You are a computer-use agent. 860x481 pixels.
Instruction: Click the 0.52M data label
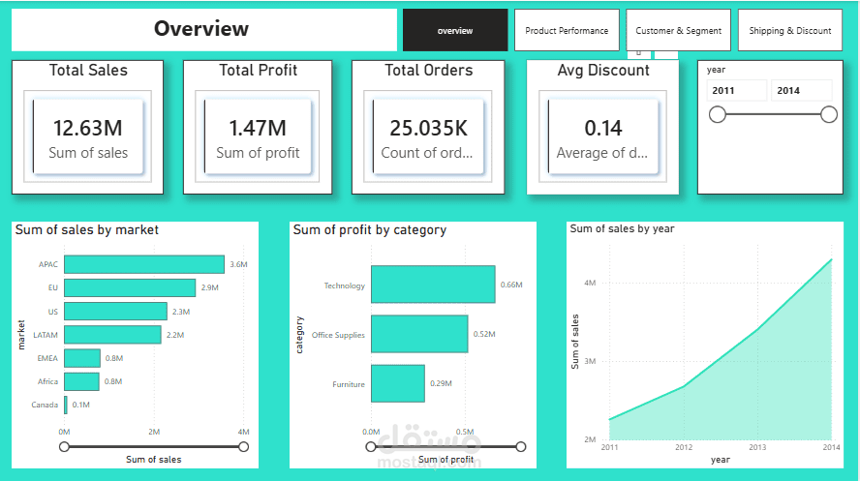point(484,334)
